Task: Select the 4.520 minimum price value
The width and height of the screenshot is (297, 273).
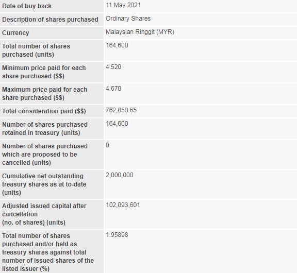Action: click(113, 67)
